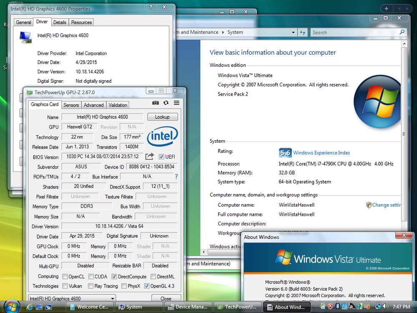Viewport: 417px width, 313px height.
Task: Click the Close button in GPU-Z
Action: click(166, 298)
